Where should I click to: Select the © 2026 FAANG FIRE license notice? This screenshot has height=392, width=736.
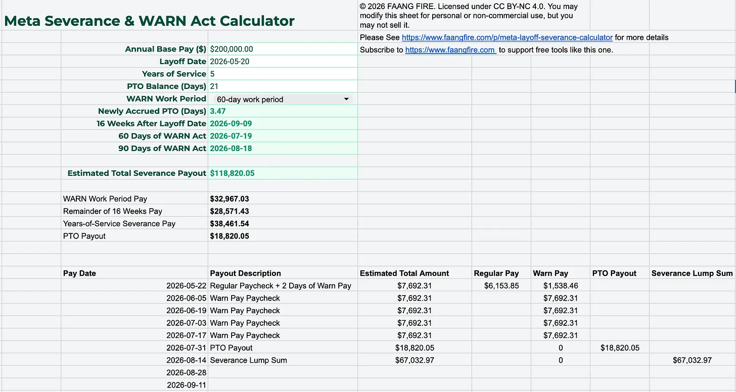point(469,16)
